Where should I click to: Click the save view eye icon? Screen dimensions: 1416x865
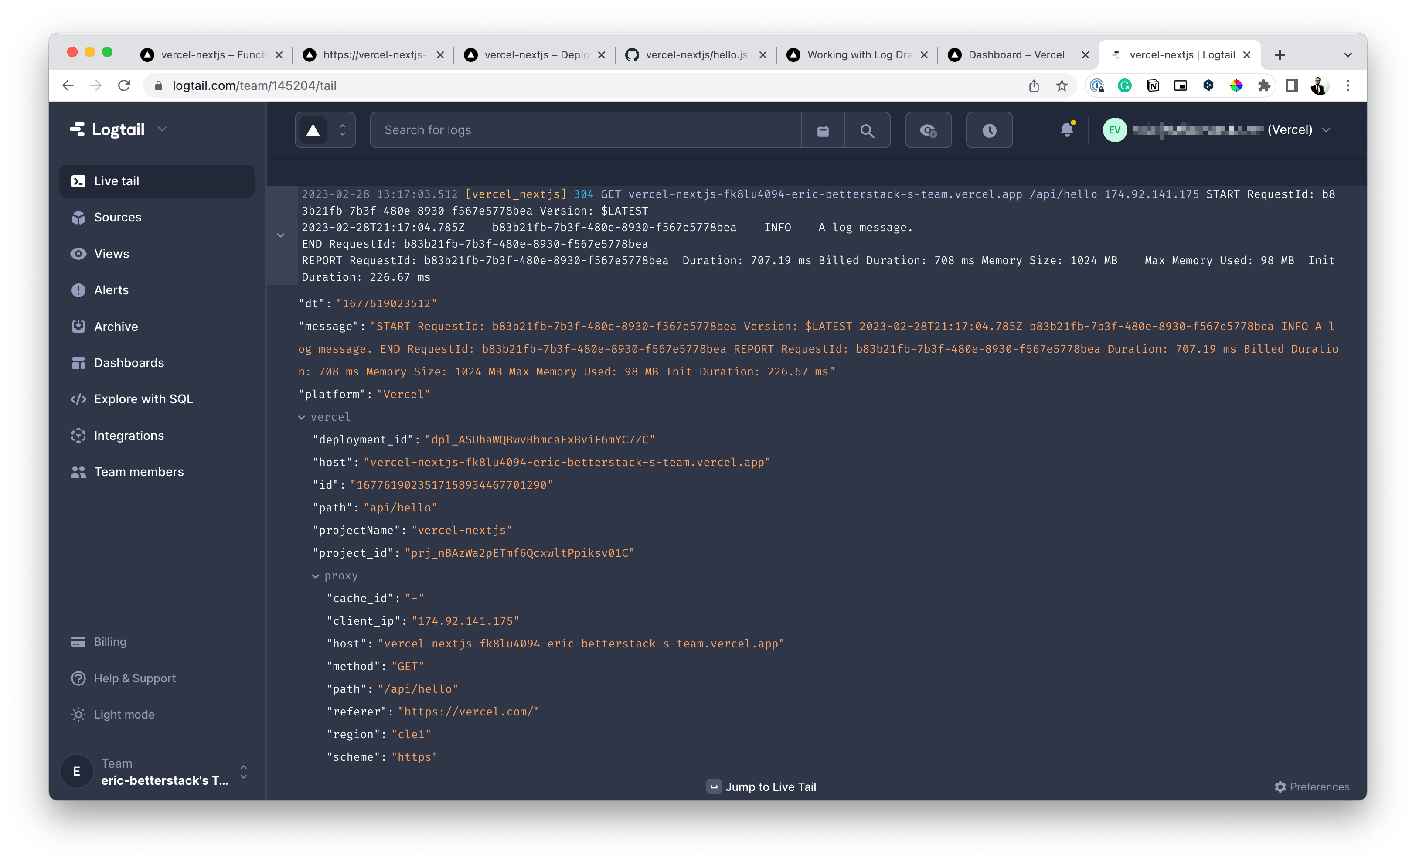coord(928,130)
